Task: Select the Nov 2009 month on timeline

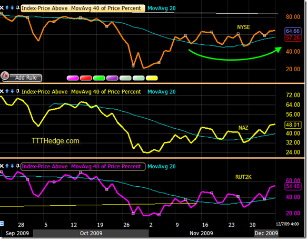Action: coord(201,233)
